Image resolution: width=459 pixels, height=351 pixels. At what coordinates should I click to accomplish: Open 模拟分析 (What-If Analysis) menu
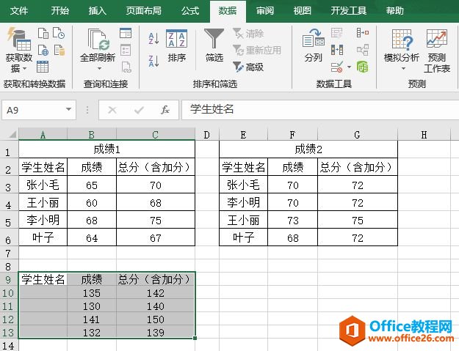point(402,50)
